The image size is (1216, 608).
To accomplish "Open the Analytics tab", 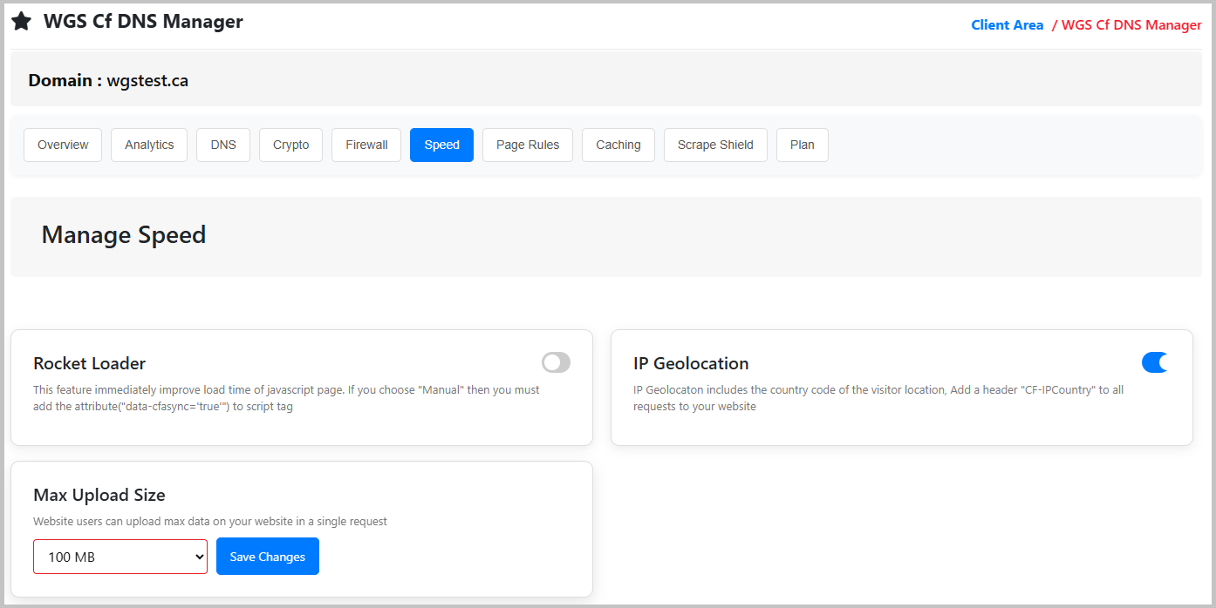I will tap(148, 145).
